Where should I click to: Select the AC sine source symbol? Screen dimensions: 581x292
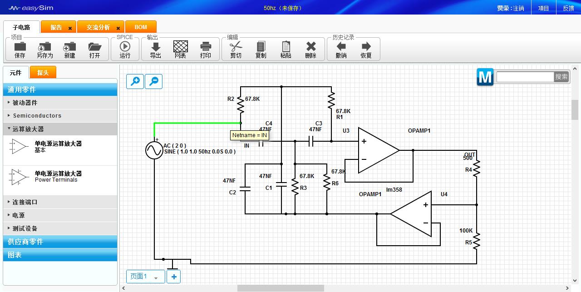coord(154,150)
